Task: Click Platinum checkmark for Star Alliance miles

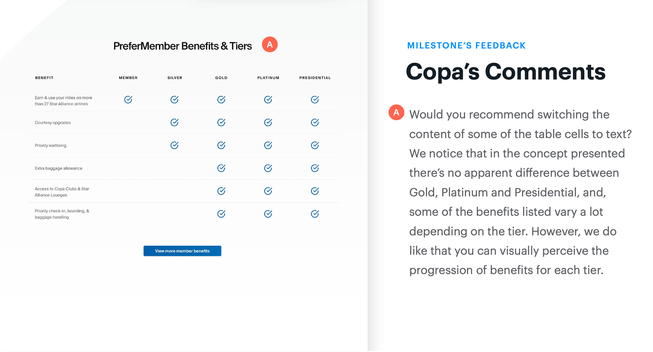Action: (x=268, y=99)
